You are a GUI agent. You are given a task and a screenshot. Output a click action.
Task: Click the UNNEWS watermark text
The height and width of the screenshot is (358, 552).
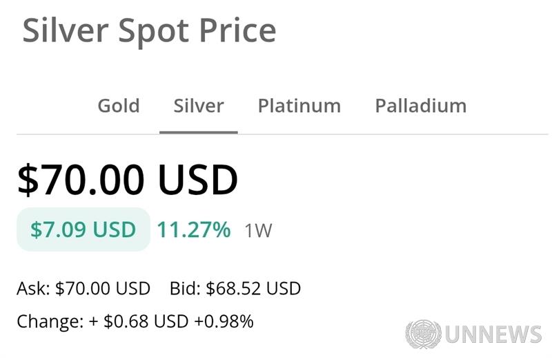[493, 335]
